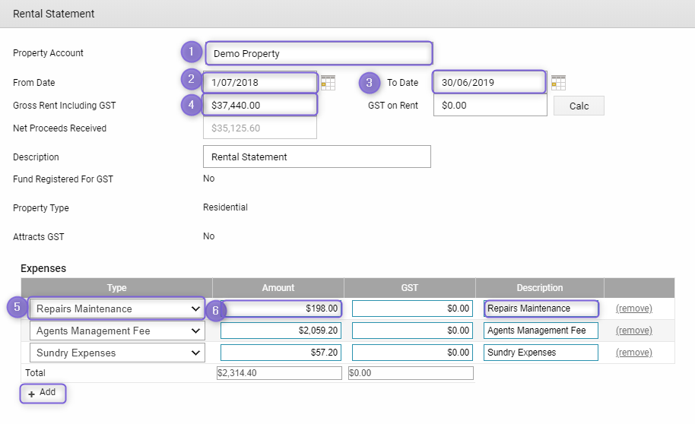The width and height of the screenshot is (695, 424).
Task: Click the Type column header
Action: pos(116,288)
